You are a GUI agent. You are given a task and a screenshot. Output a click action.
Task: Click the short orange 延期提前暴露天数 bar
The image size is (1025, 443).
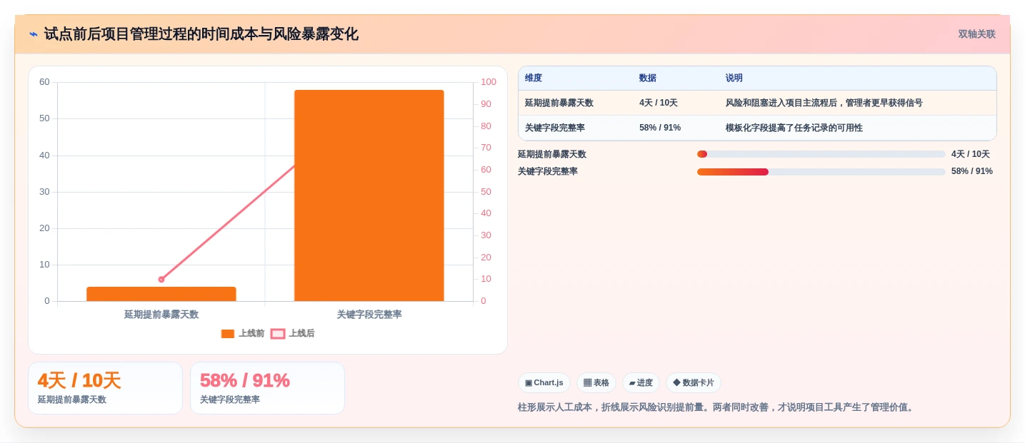point(161,294)
